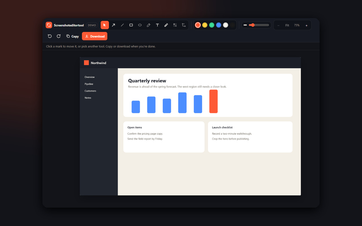Screen dimensions: 362x226
Task: Click "Crop the hero before publishing."
Action: click(231, 139)
